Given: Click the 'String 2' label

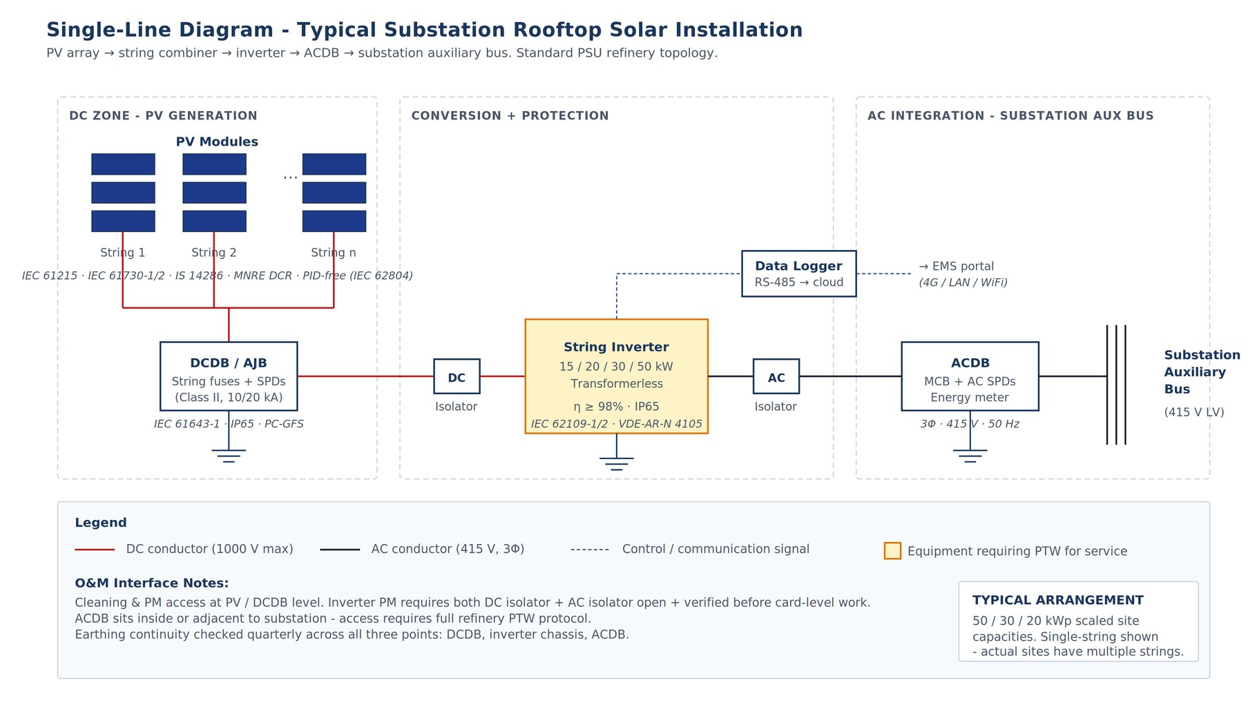Looking at the screenshot, I should 214,253.
